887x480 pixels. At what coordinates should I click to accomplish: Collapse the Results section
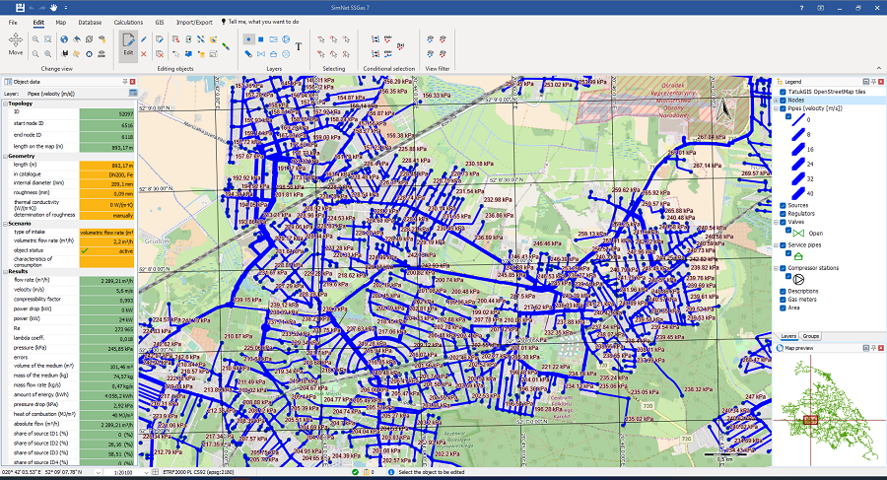point(5,272)
